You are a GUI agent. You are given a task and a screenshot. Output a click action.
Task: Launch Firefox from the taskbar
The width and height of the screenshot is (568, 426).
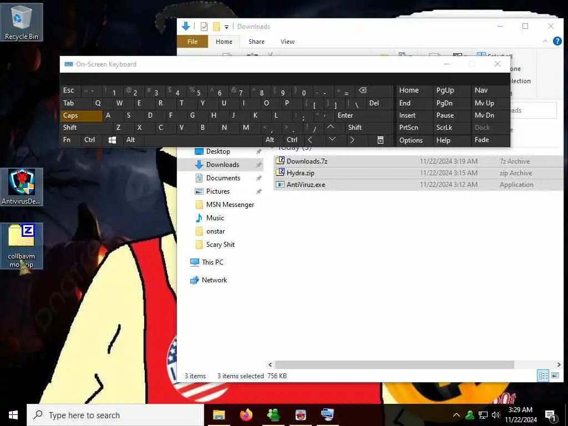246,415
